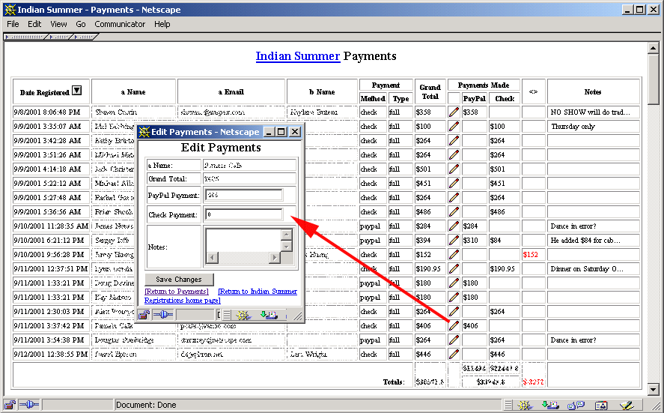Click edit pencil for 9/11/2001 2:30:03 PM row
Viewport: 664px width, 413px height.
tap(454, 312)
